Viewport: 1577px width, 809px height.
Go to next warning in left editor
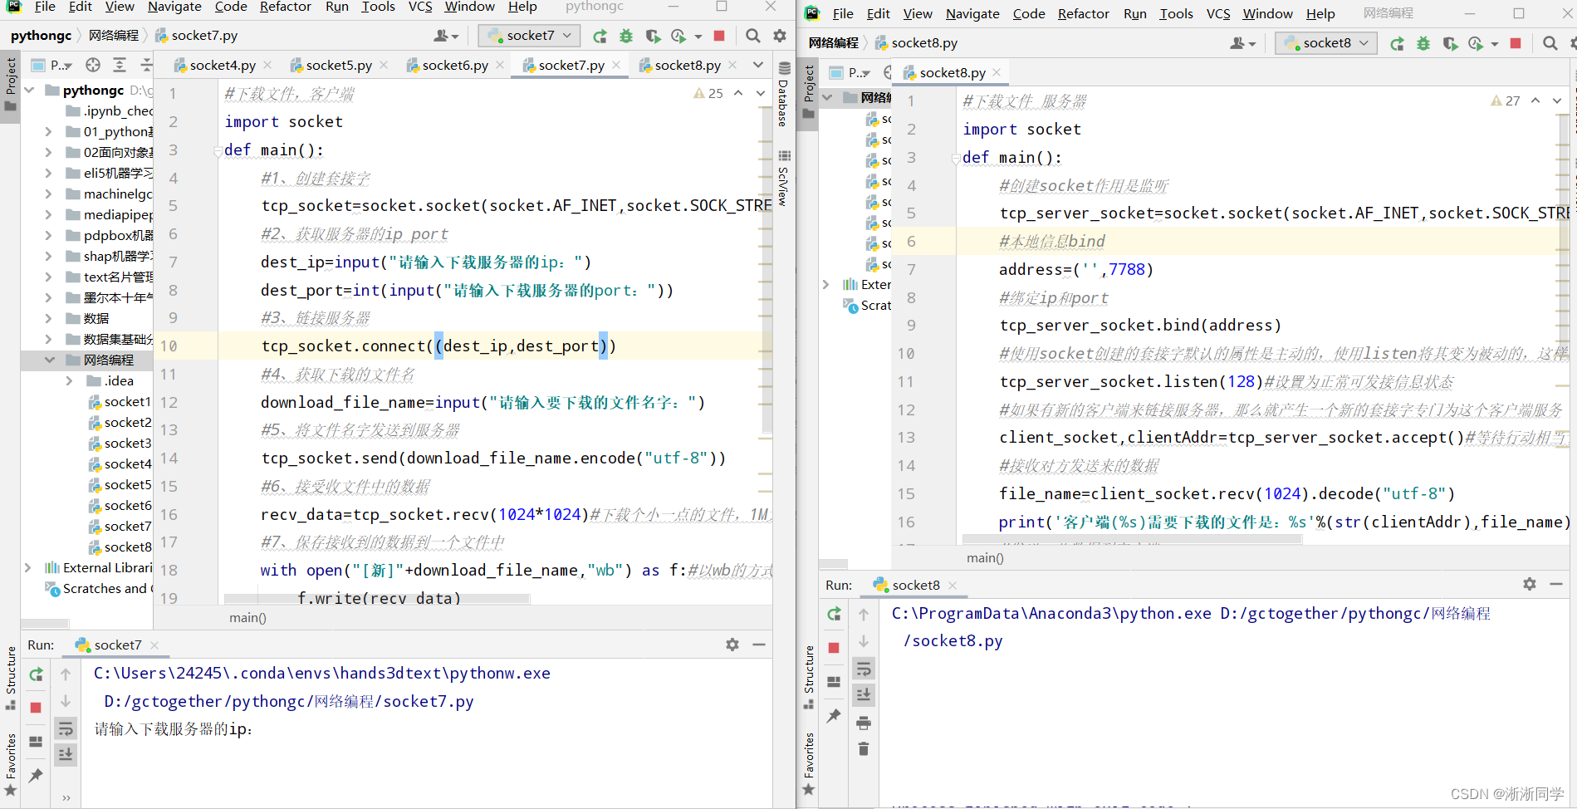point(760,93)
